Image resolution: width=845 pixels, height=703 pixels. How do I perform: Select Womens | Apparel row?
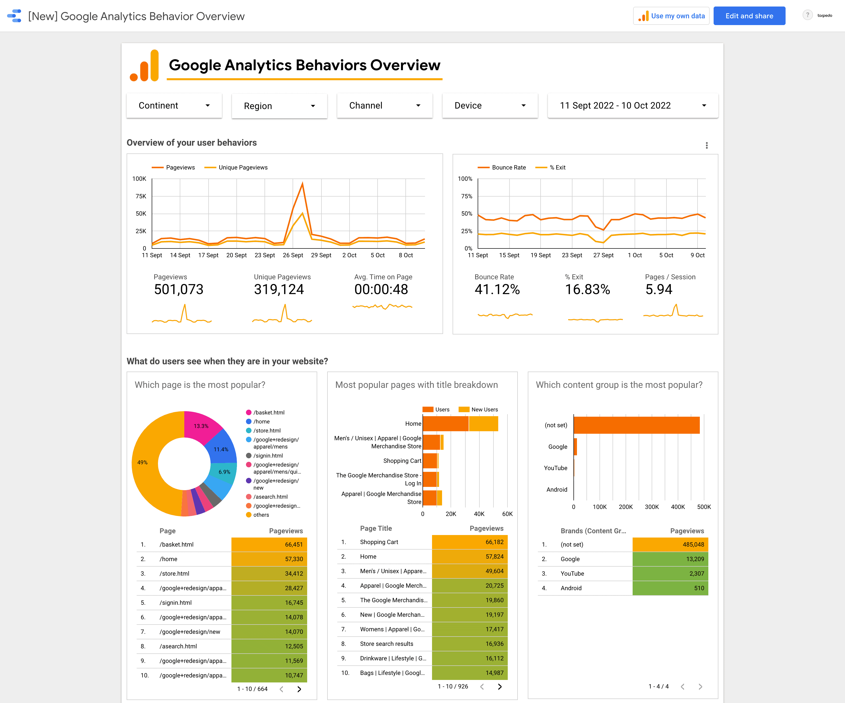click(422, 629)
